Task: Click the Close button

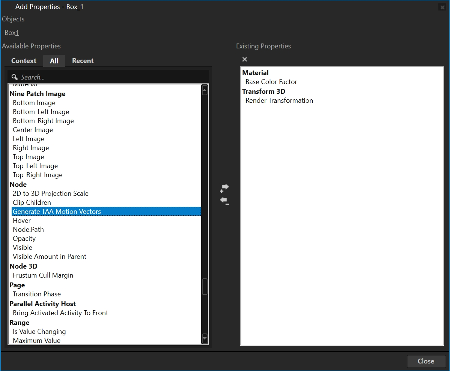Action: click(x=426, y=361)
